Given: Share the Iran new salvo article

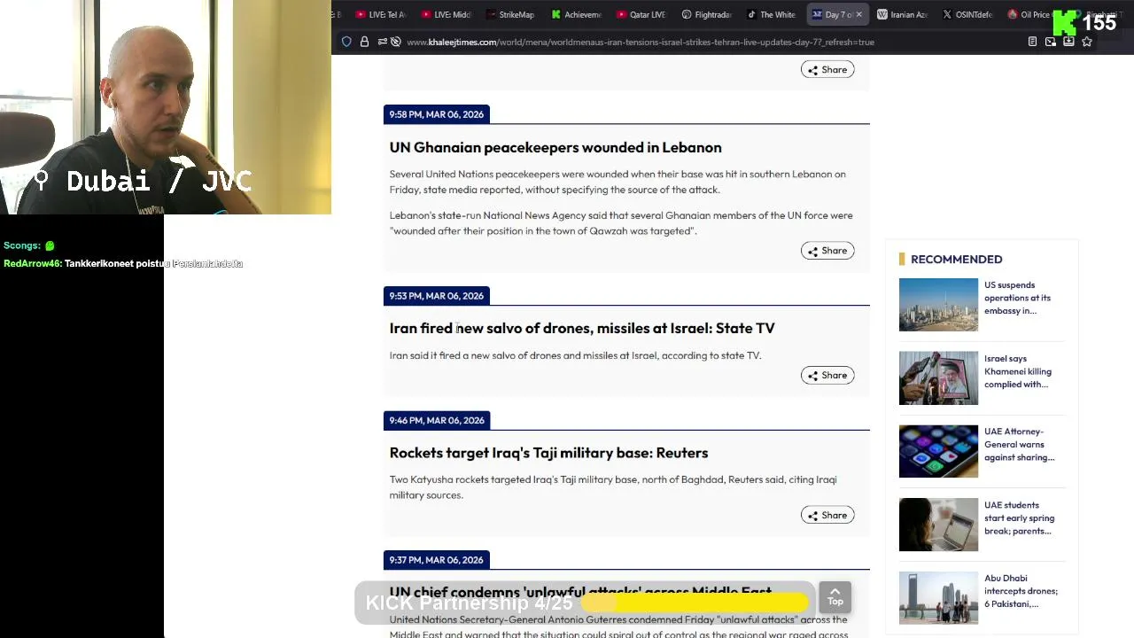Looking at the screenshot, I should tap(827, 375).
